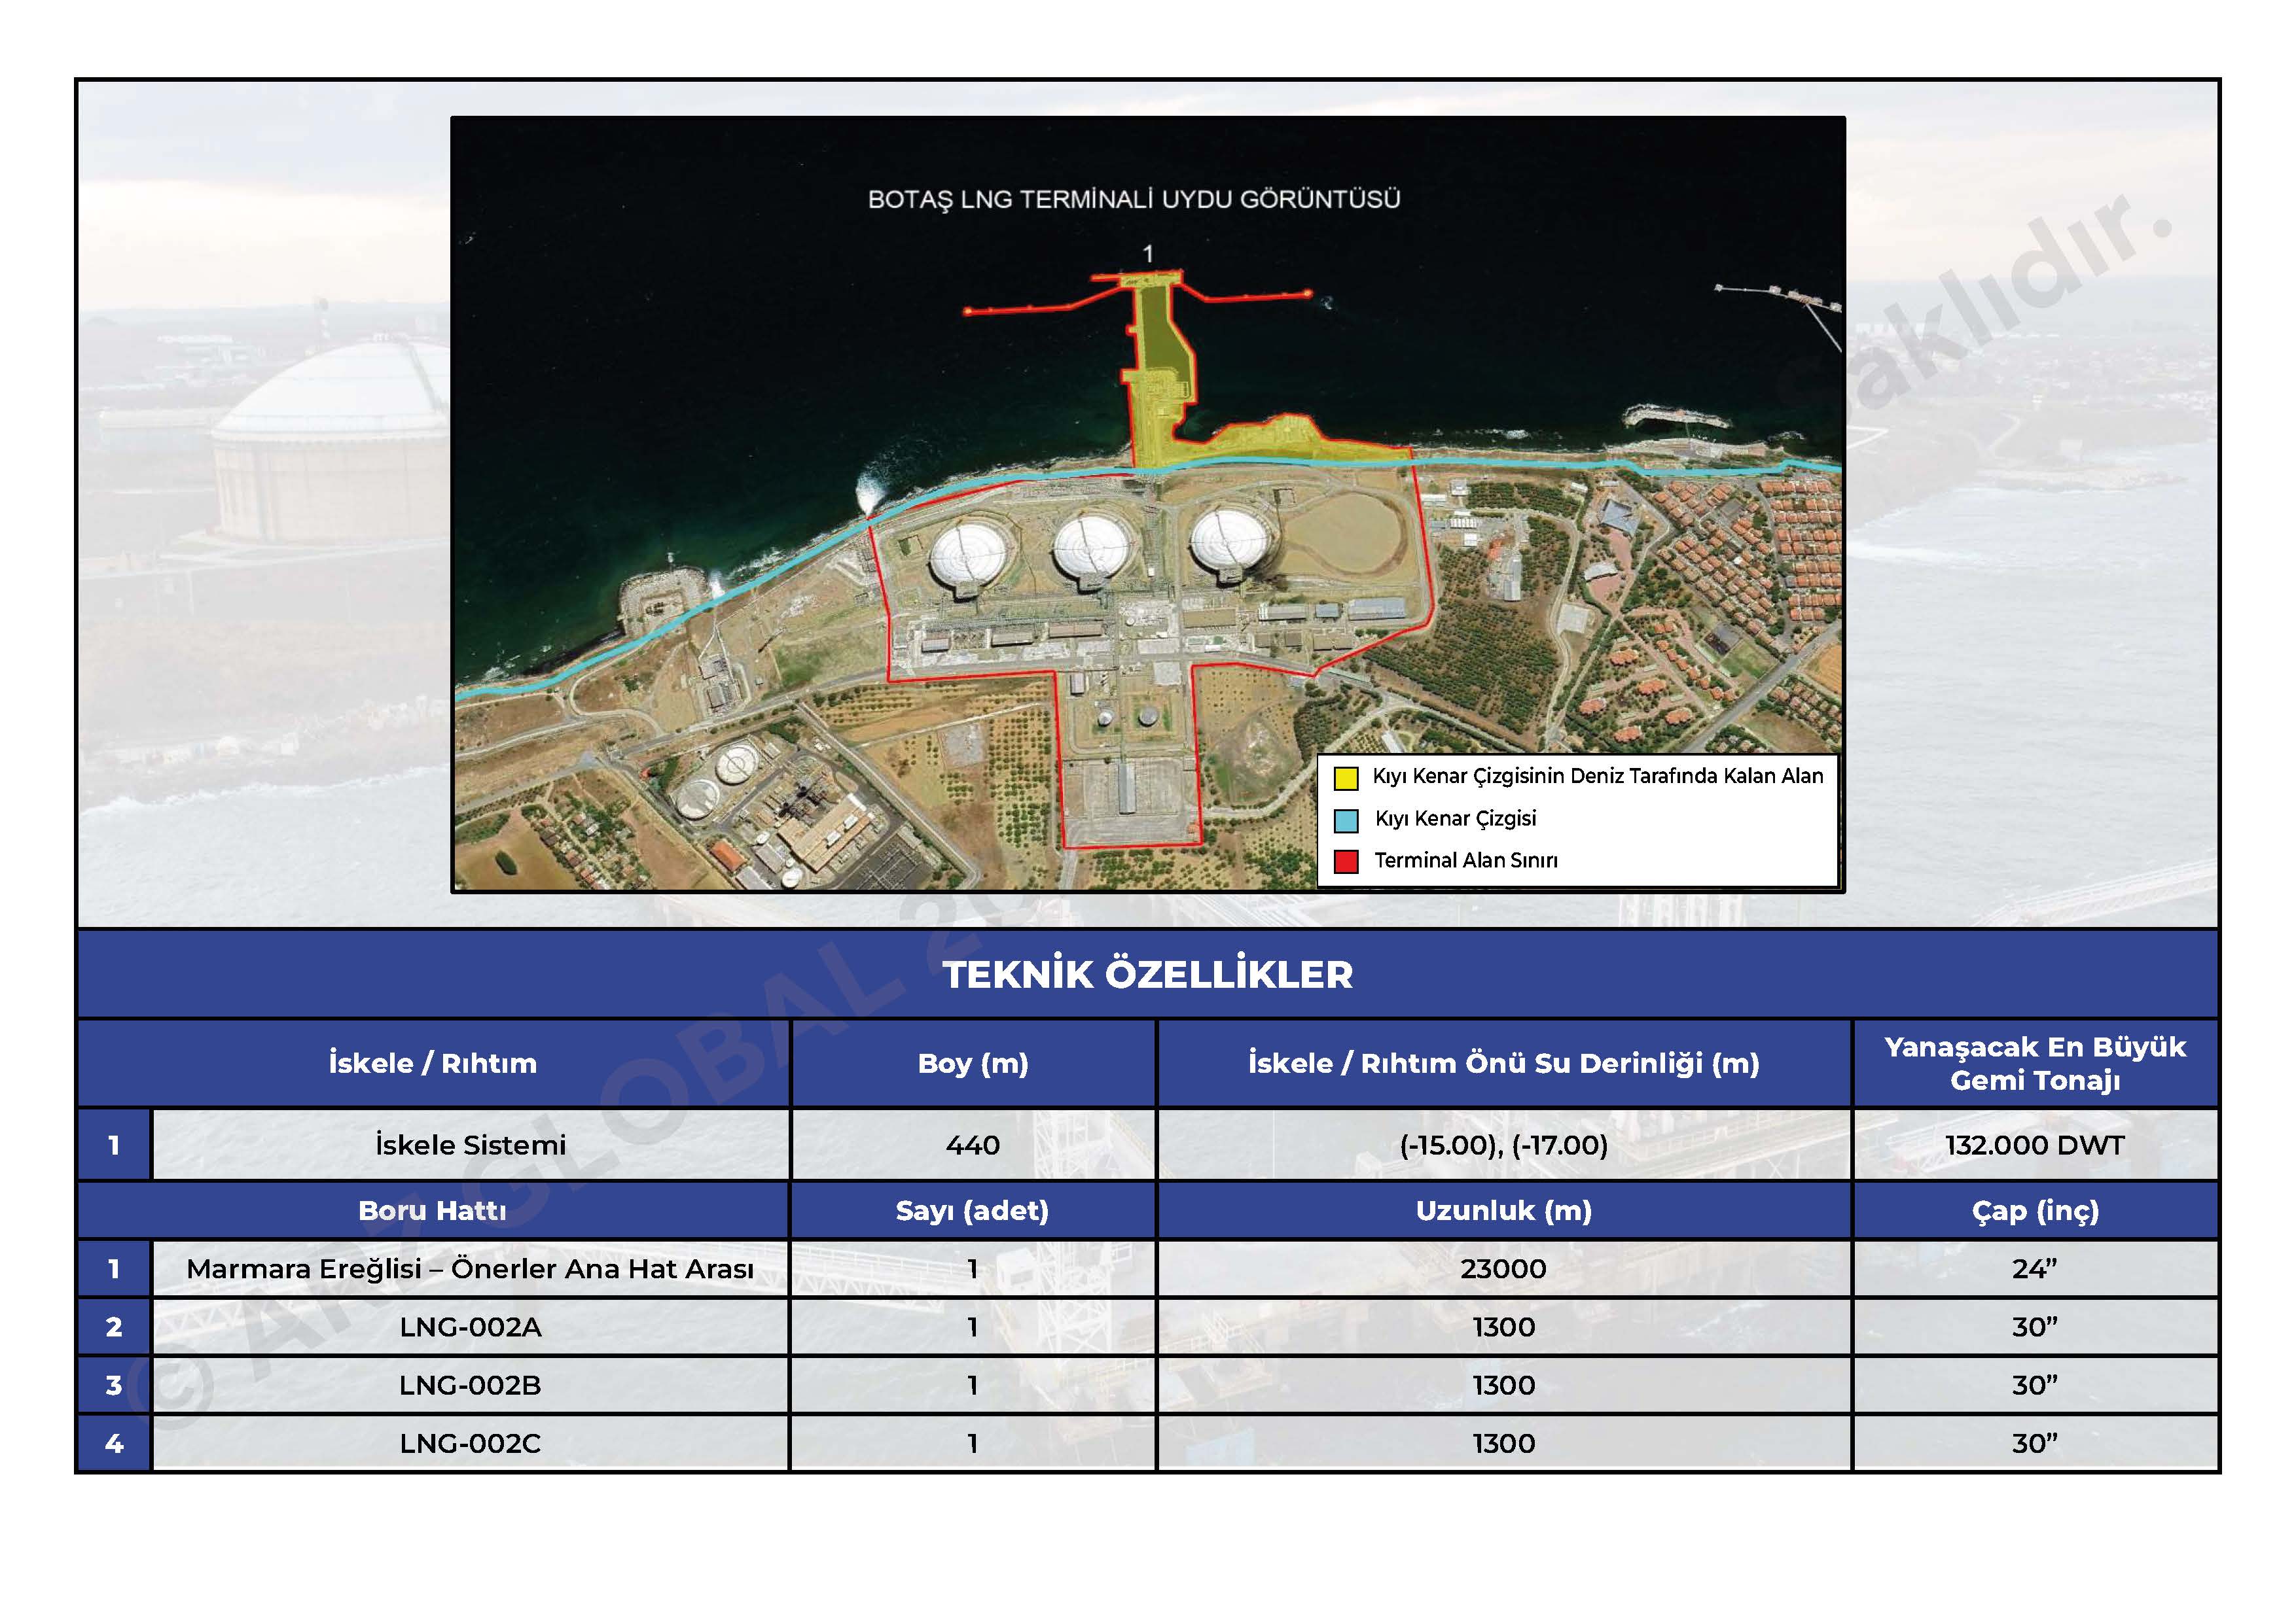This screenshot has width=2296, height=1623.
Task: Click the "Boy (m)" column header
Action: (x=973, y=1063)
